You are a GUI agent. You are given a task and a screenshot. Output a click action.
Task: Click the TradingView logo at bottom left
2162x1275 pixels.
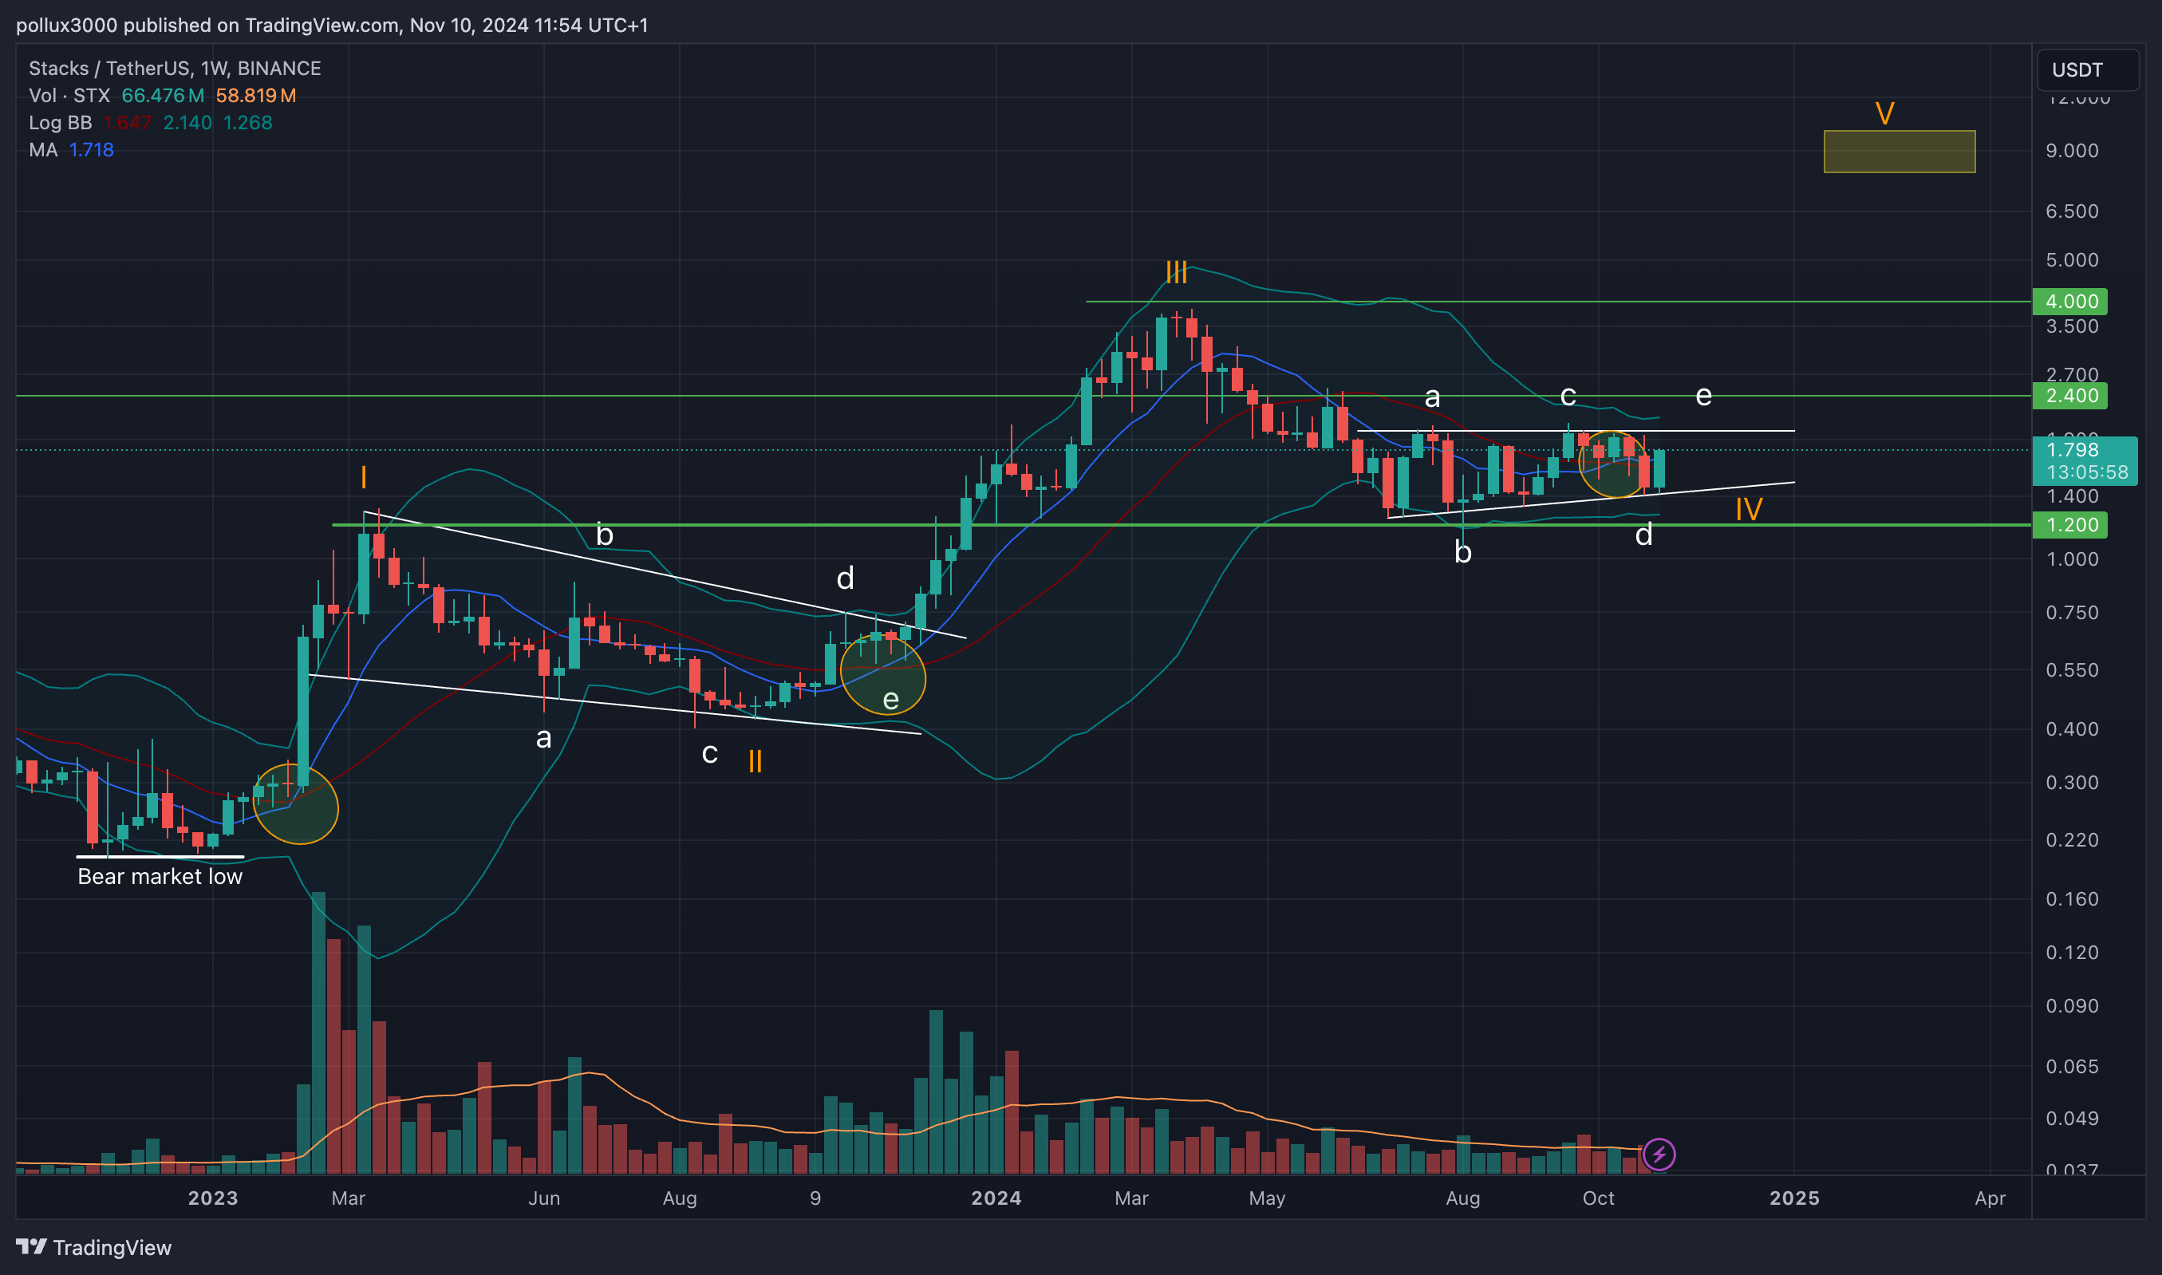[93, 1246]
